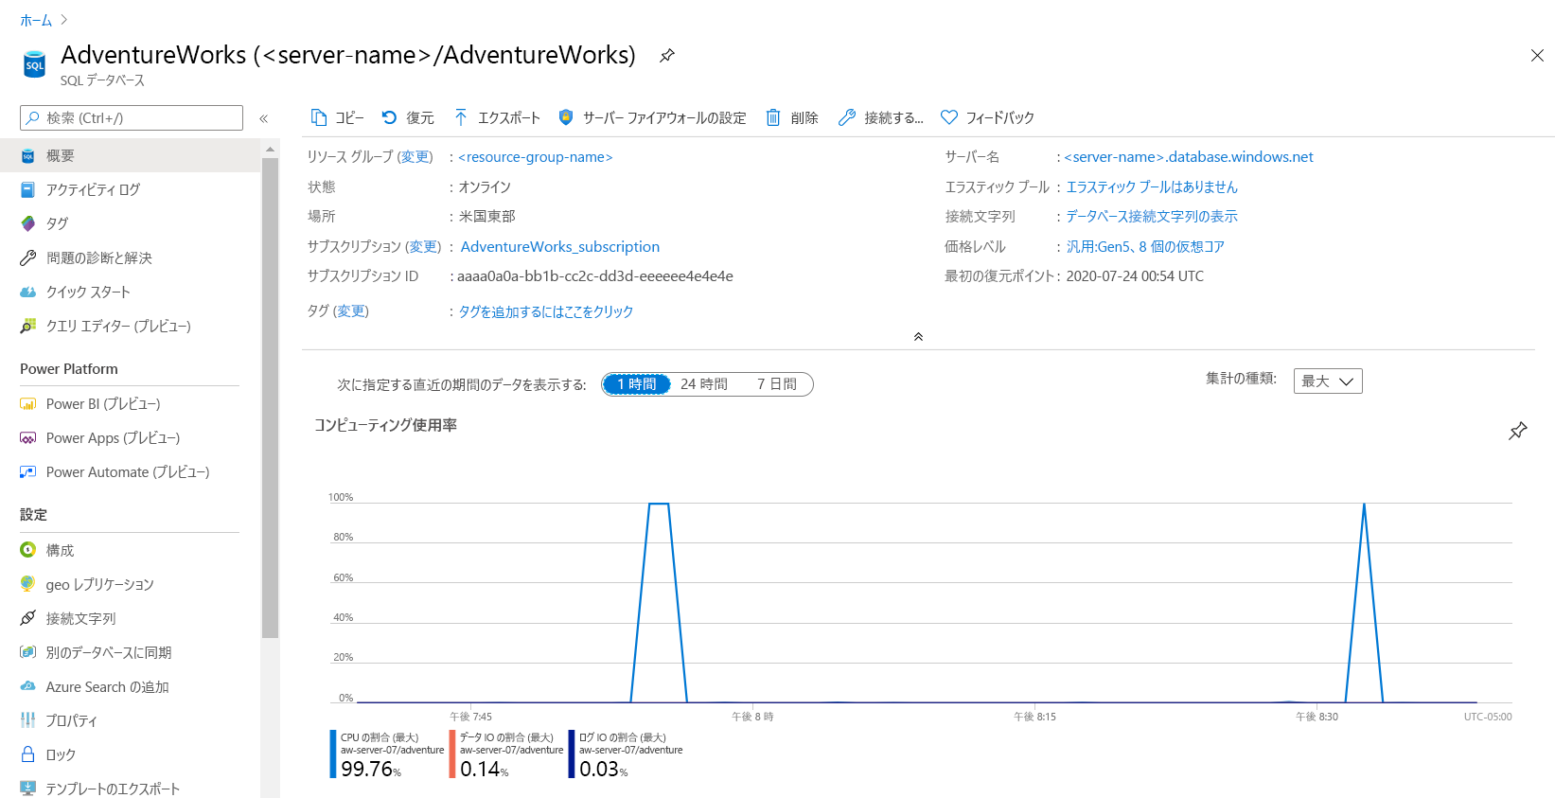Click the 復元 (restore) icon

point(389,117)
